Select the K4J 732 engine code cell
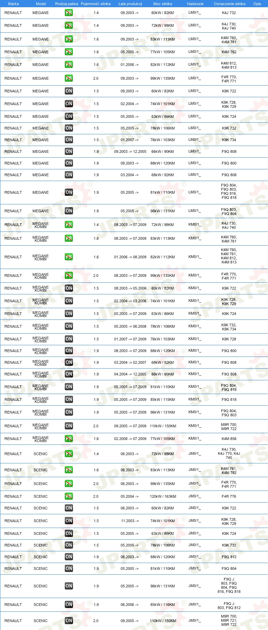Image resolution: width=268 pixels, height=630 pixels. [x=229, y=13]
